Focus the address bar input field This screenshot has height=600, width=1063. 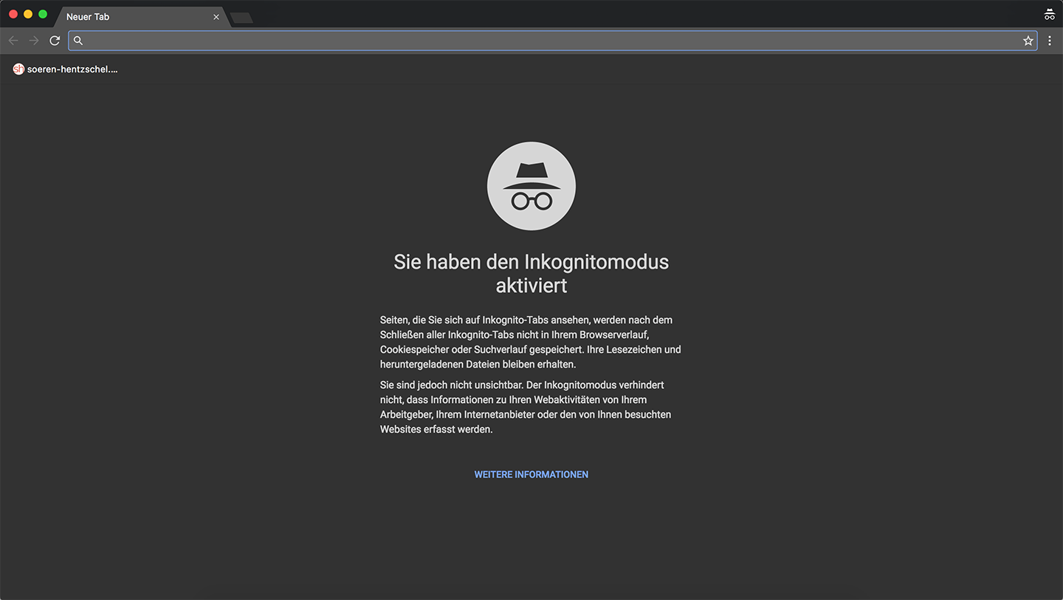(x=552, y=41)
